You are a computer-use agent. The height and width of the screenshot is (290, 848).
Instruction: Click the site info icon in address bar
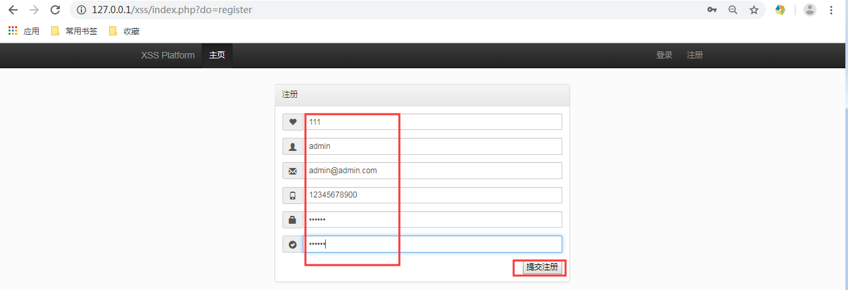click(x=81, y=10)
